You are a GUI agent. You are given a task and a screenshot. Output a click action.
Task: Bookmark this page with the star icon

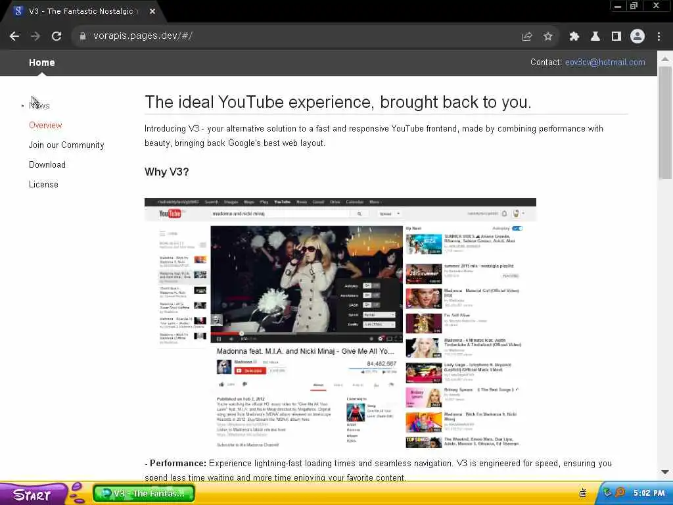coord(547,37)
